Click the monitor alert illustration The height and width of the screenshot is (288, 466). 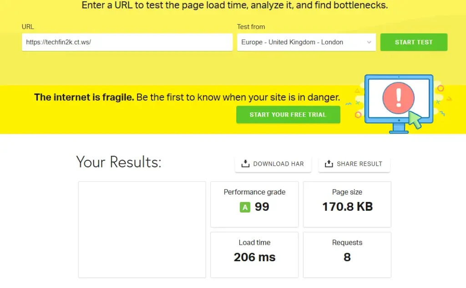tap(399, 103)
